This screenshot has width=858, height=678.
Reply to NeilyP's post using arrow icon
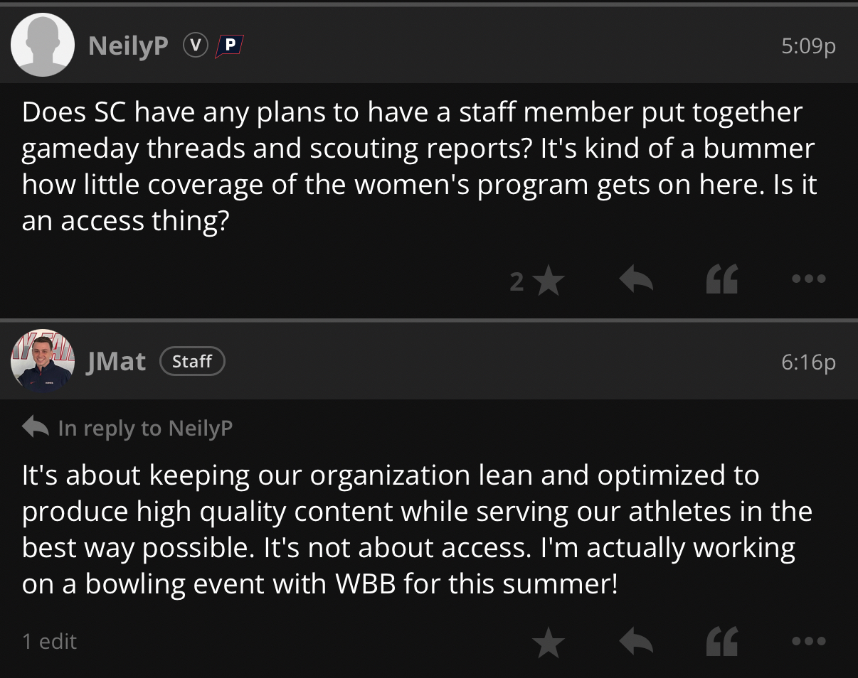point(636,281)
